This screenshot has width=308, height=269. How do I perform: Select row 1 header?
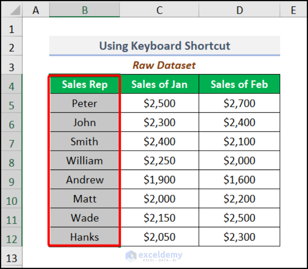click(x=11, y=29)
